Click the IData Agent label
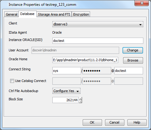The image size is (151, 130). click(18, 32)
